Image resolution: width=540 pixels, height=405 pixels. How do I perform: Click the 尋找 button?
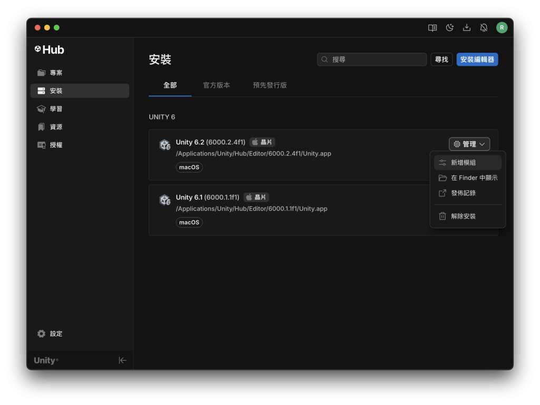click(441, 59)
